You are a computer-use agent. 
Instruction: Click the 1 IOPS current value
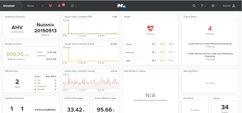[114, 17]
